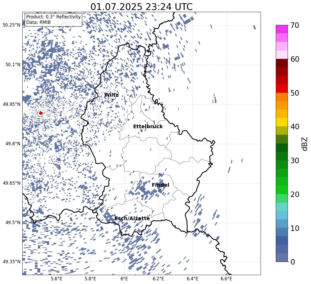Click the 70 value on colorbar
This screenshot has width=311, height=284.
pos(295,25)
